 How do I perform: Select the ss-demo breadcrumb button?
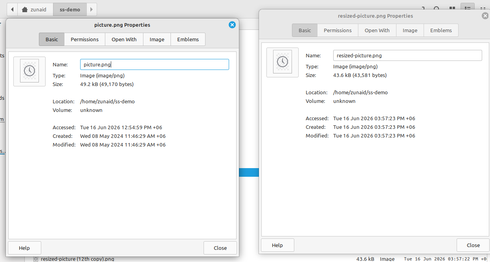tap(70, 9)
